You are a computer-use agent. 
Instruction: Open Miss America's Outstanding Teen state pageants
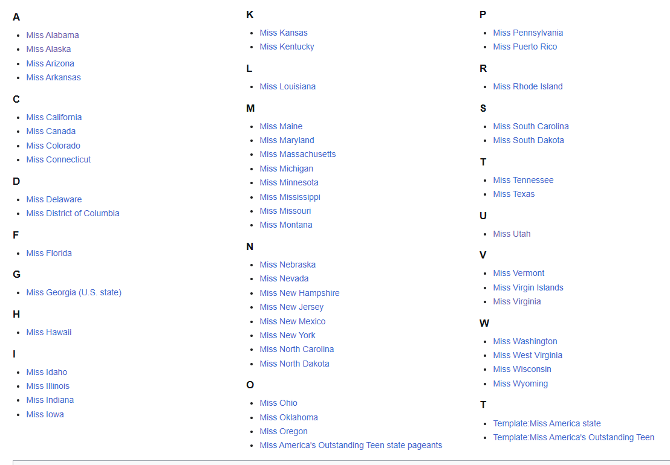351,446
